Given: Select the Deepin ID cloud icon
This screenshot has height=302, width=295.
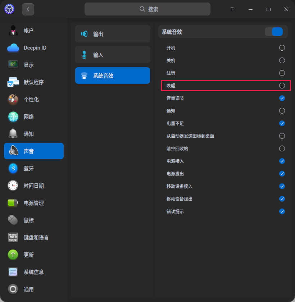Looking at the screenshot, I should 13,48.
